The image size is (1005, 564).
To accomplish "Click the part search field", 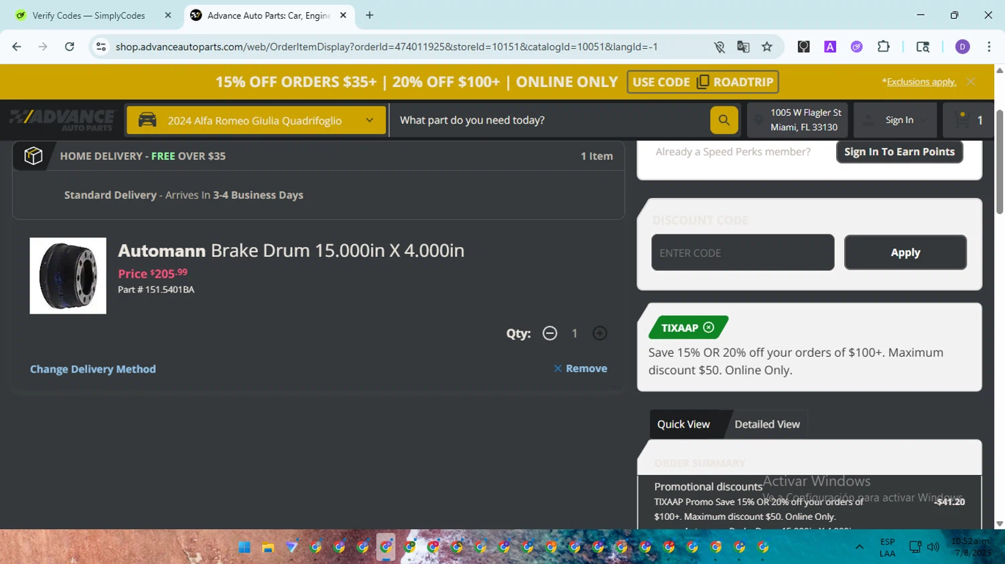I will [549, 120].
